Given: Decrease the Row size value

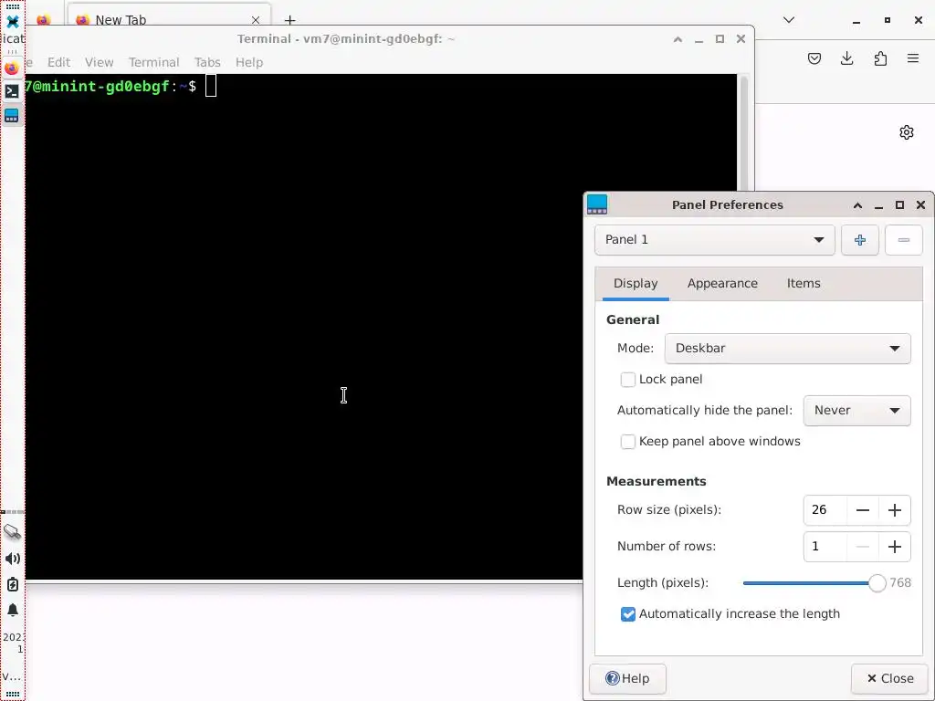Looking at the screenshot, I should point(862,510).
